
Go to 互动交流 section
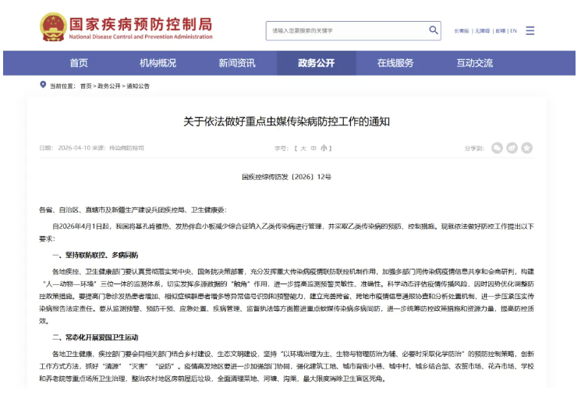(x=474, y=63)
